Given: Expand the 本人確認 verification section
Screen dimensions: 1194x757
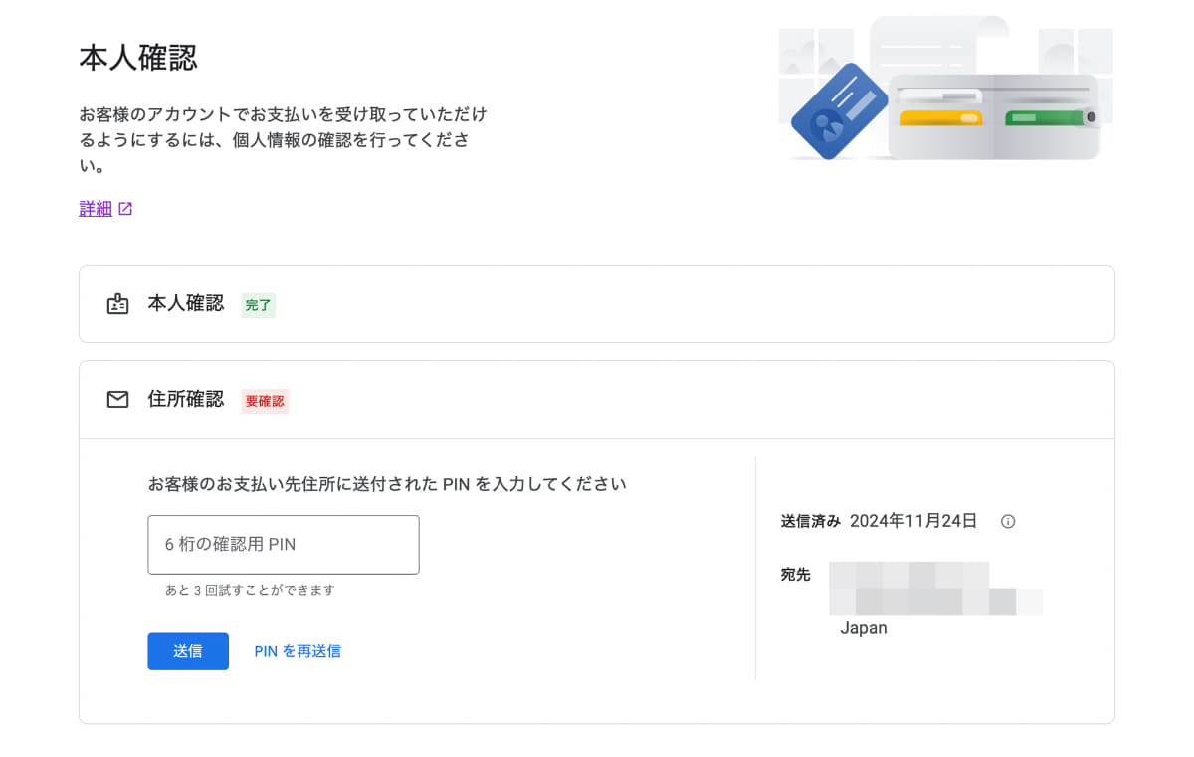Looking at the screenshot, I should point(597,304).
